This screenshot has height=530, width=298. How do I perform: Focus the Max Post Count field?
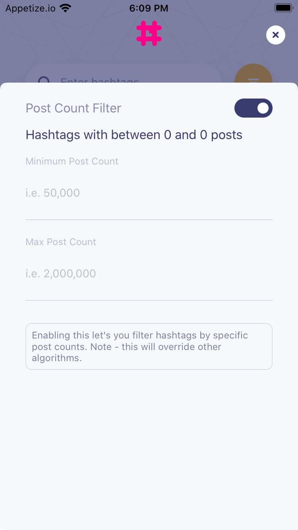[149, 274]
